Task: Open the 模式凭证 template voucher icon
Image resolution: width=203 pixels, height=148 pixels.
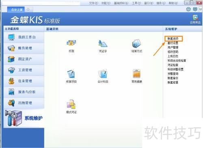Action: [71, 104]
